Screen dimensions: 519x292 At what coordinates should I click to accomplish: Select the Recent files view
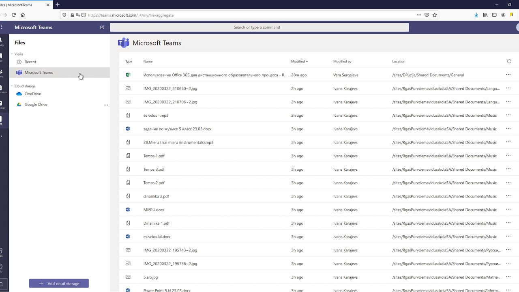pyautogui.click(x=30, y=62)
